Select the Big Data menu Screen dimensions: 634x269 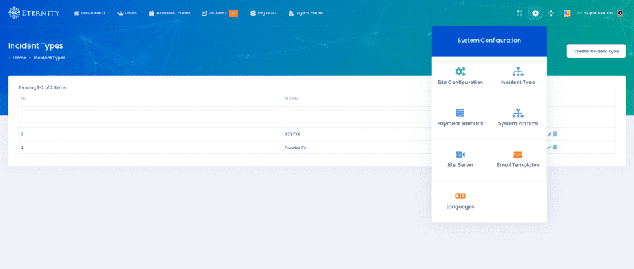pos(263,13)
